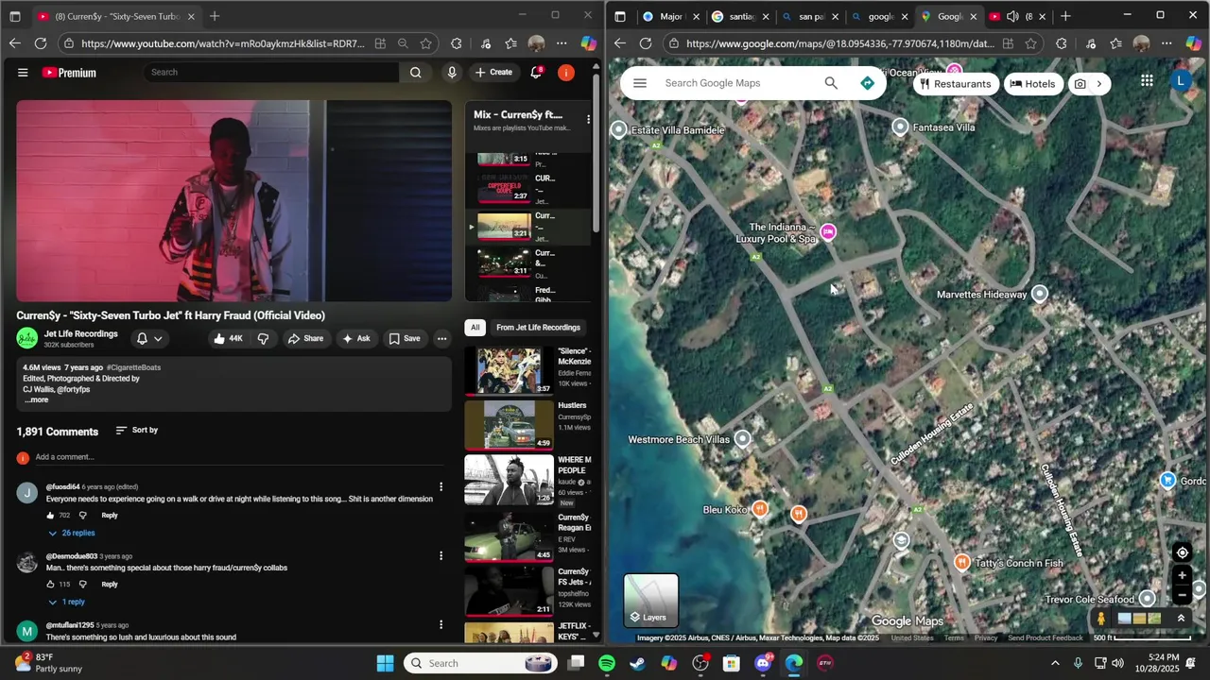Open YouTube guide hamburger menu
Image resolution: width=1210 pixels, height=680 pixels.
(x=23, y=73)
